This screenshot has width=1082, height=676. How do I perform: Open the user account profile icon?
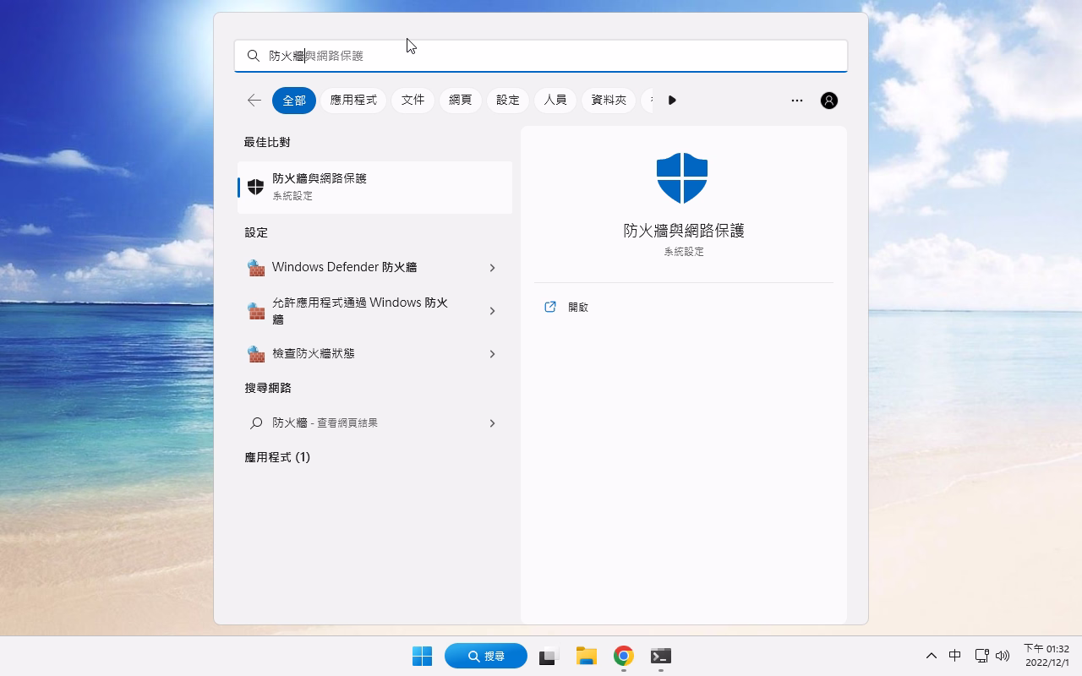[828, 101]
